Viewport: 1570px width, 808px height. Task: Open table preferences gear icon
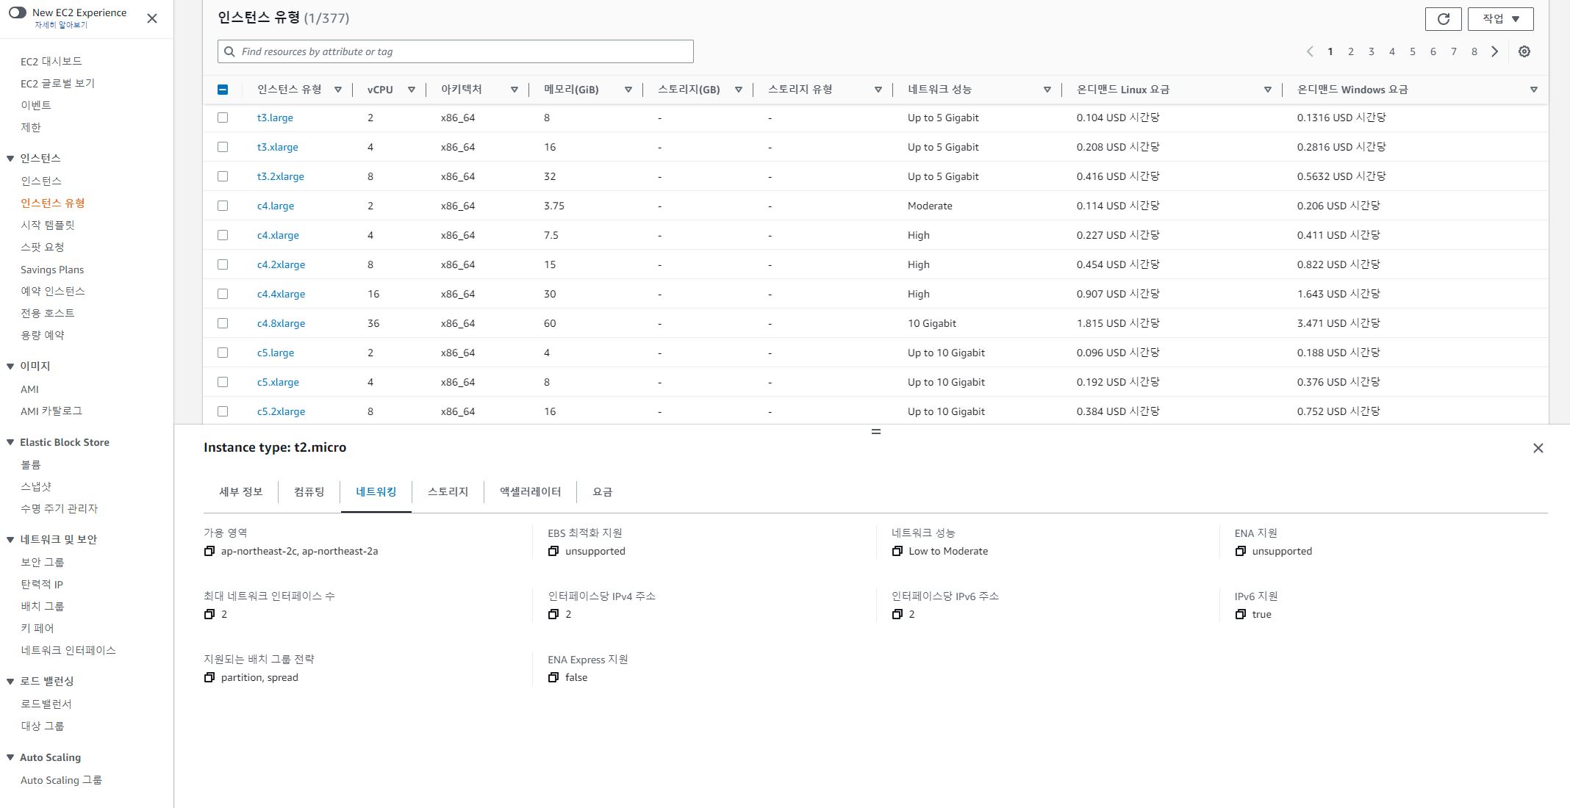[x=1524, y=51]
